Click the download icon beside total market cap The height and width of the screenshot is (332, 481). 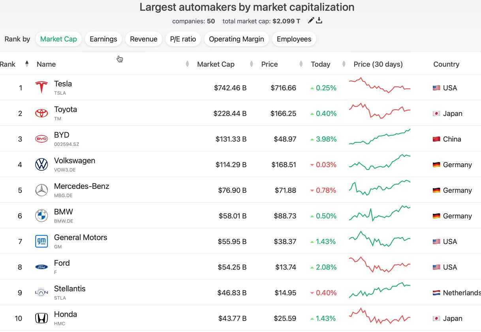click(319, 21)
